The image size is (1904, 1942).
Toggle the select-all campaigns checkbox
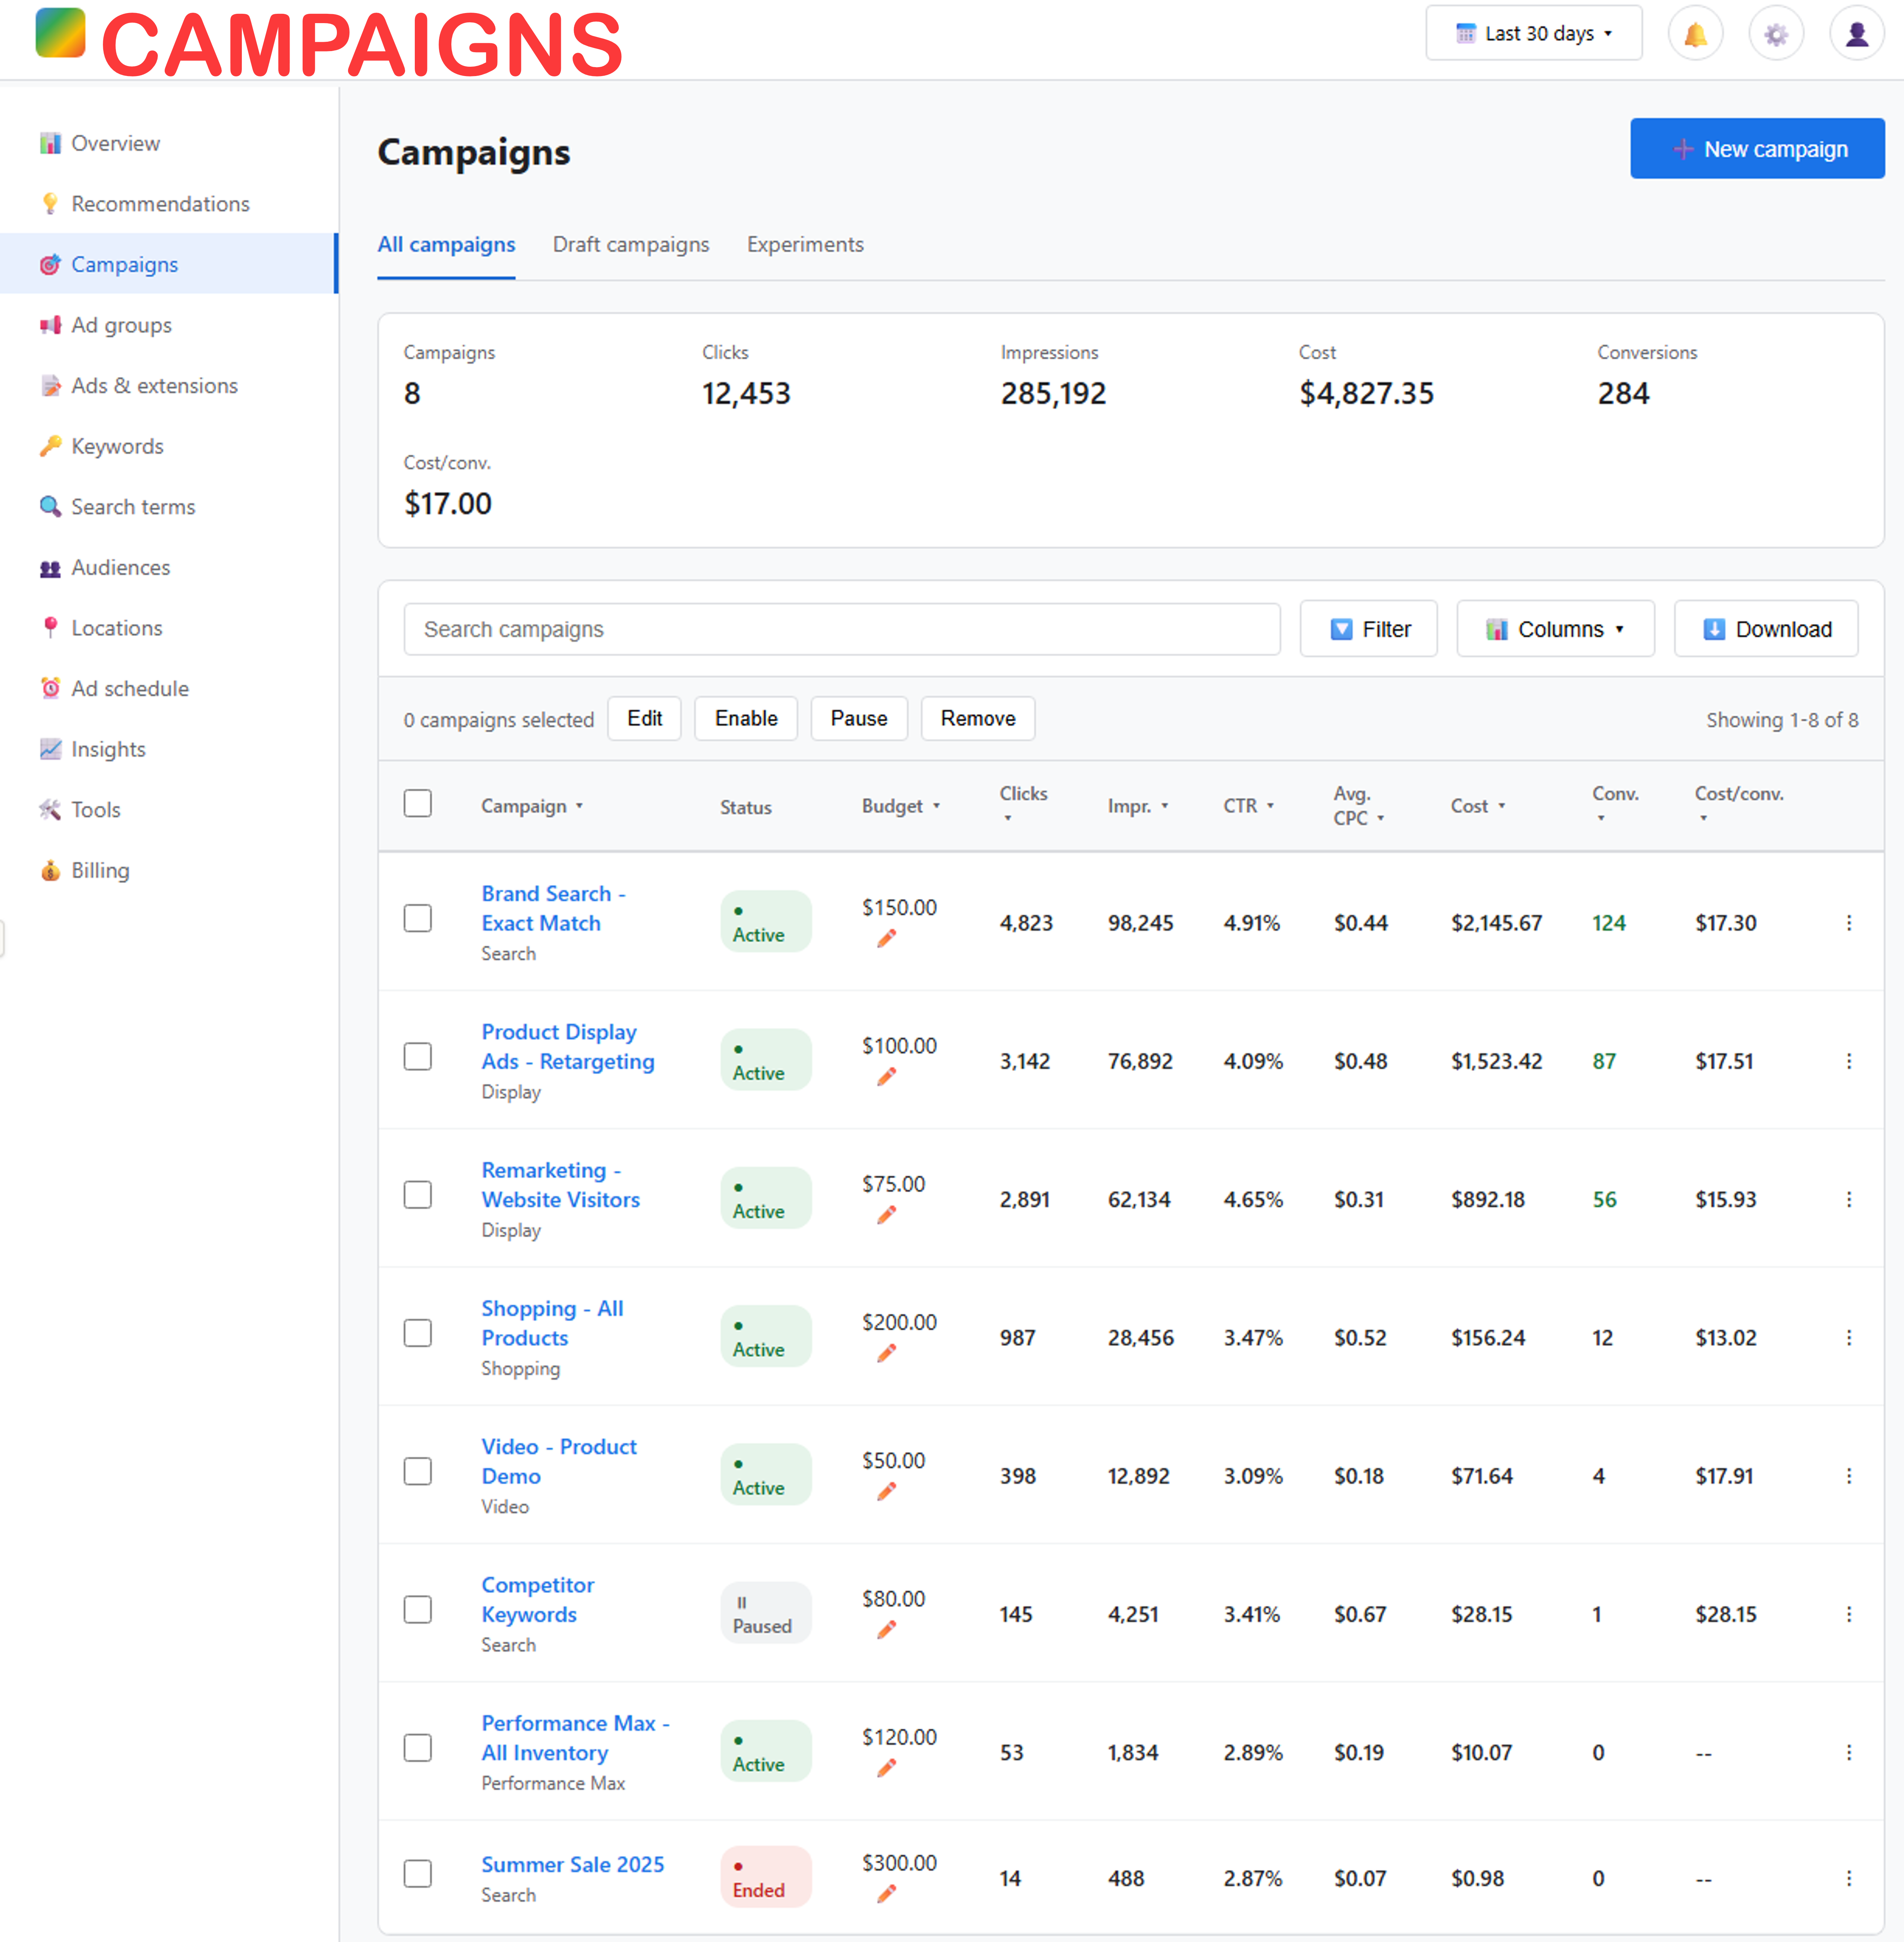[x=418, y=803]
